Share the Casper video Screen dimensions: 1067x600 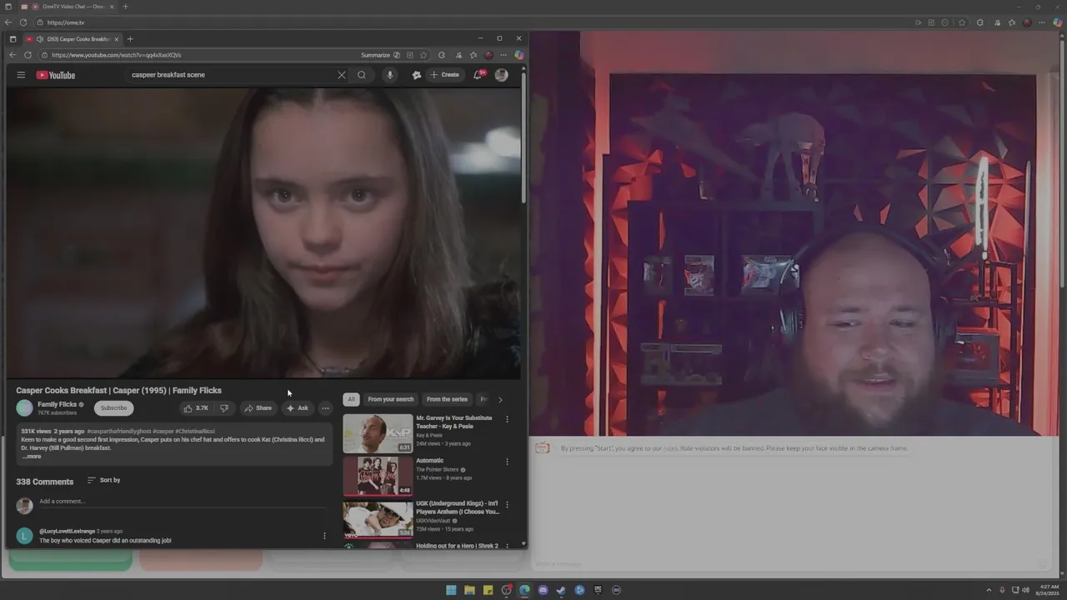coord(258,408)
